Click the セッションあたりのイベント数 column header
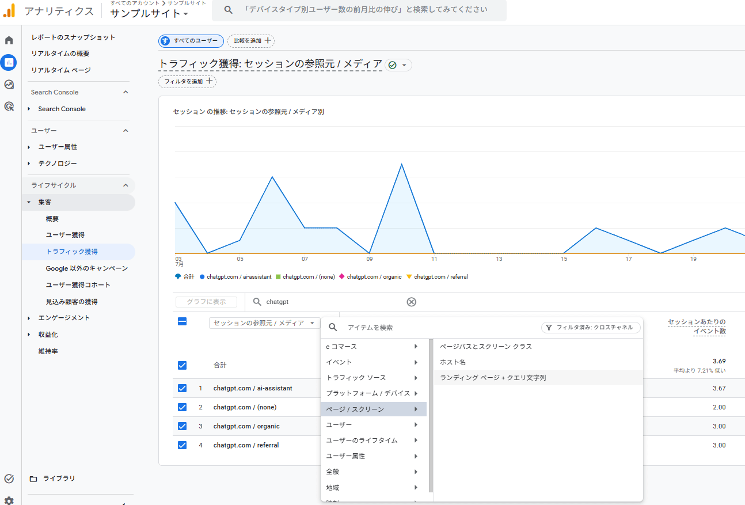Viewport: 745px width, 505px height. (697, 326)
